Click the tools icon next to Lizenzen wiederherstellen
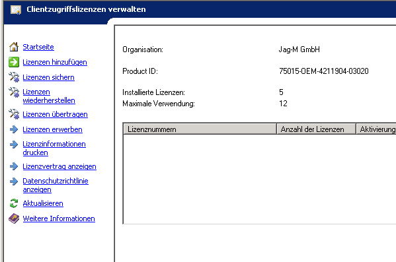The width and height of the screenshot is (396, 262). pyautogui.click(x=14, y=92)
